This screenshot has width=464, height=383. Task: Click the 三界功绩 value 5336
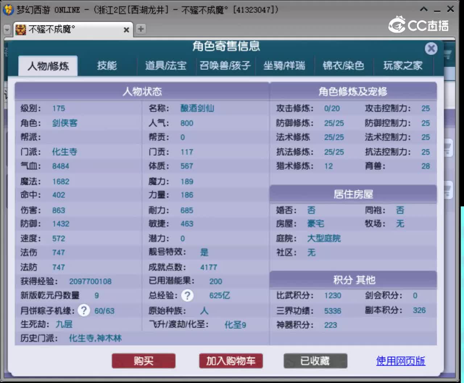pos(333,311)
